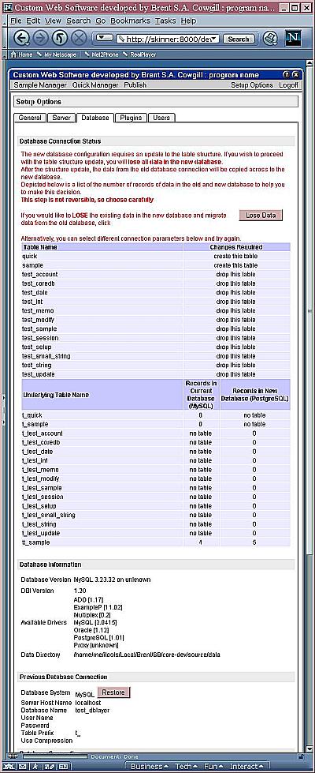Screen dimensions: 315x773
Task: Click the Netscape N logo
Action: coord(294,38)
